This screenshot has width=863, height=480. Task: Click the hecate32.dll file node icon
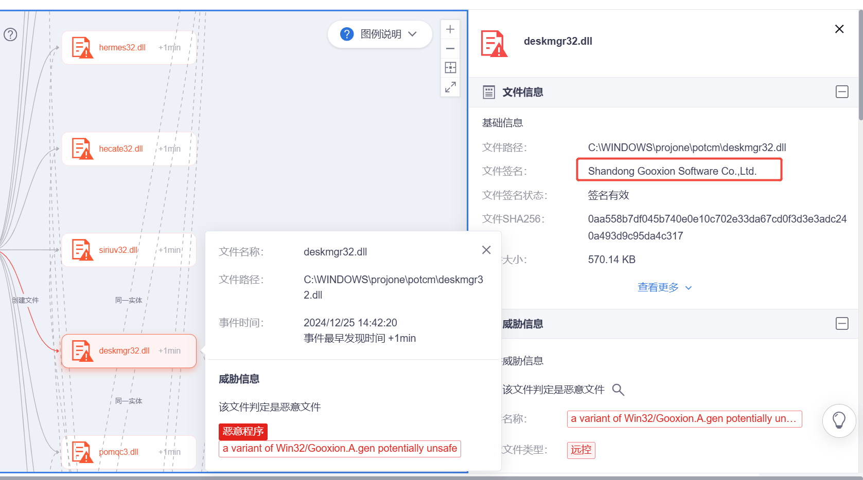pyautogui.click(x=81, y=149)
